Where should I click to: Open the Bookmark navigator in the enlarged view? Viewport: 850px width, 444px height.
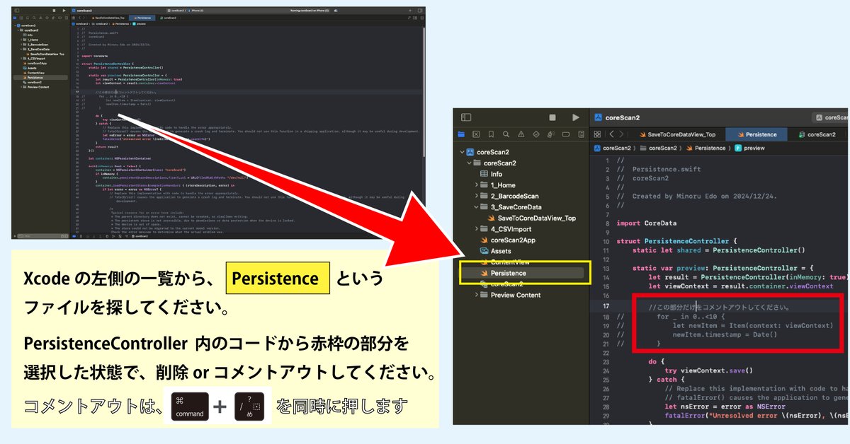(491, 134)
